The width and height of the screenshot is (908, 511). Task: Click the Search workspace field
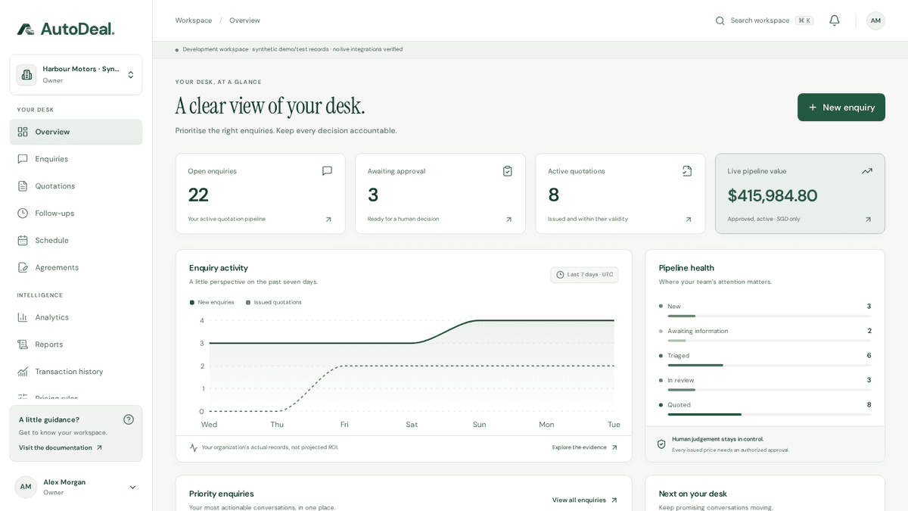764,20
